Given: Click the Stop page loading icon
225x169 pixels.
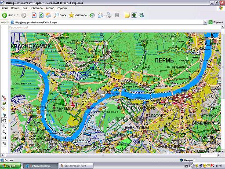Looking at the screenshot, I should [x=34, y=15].
